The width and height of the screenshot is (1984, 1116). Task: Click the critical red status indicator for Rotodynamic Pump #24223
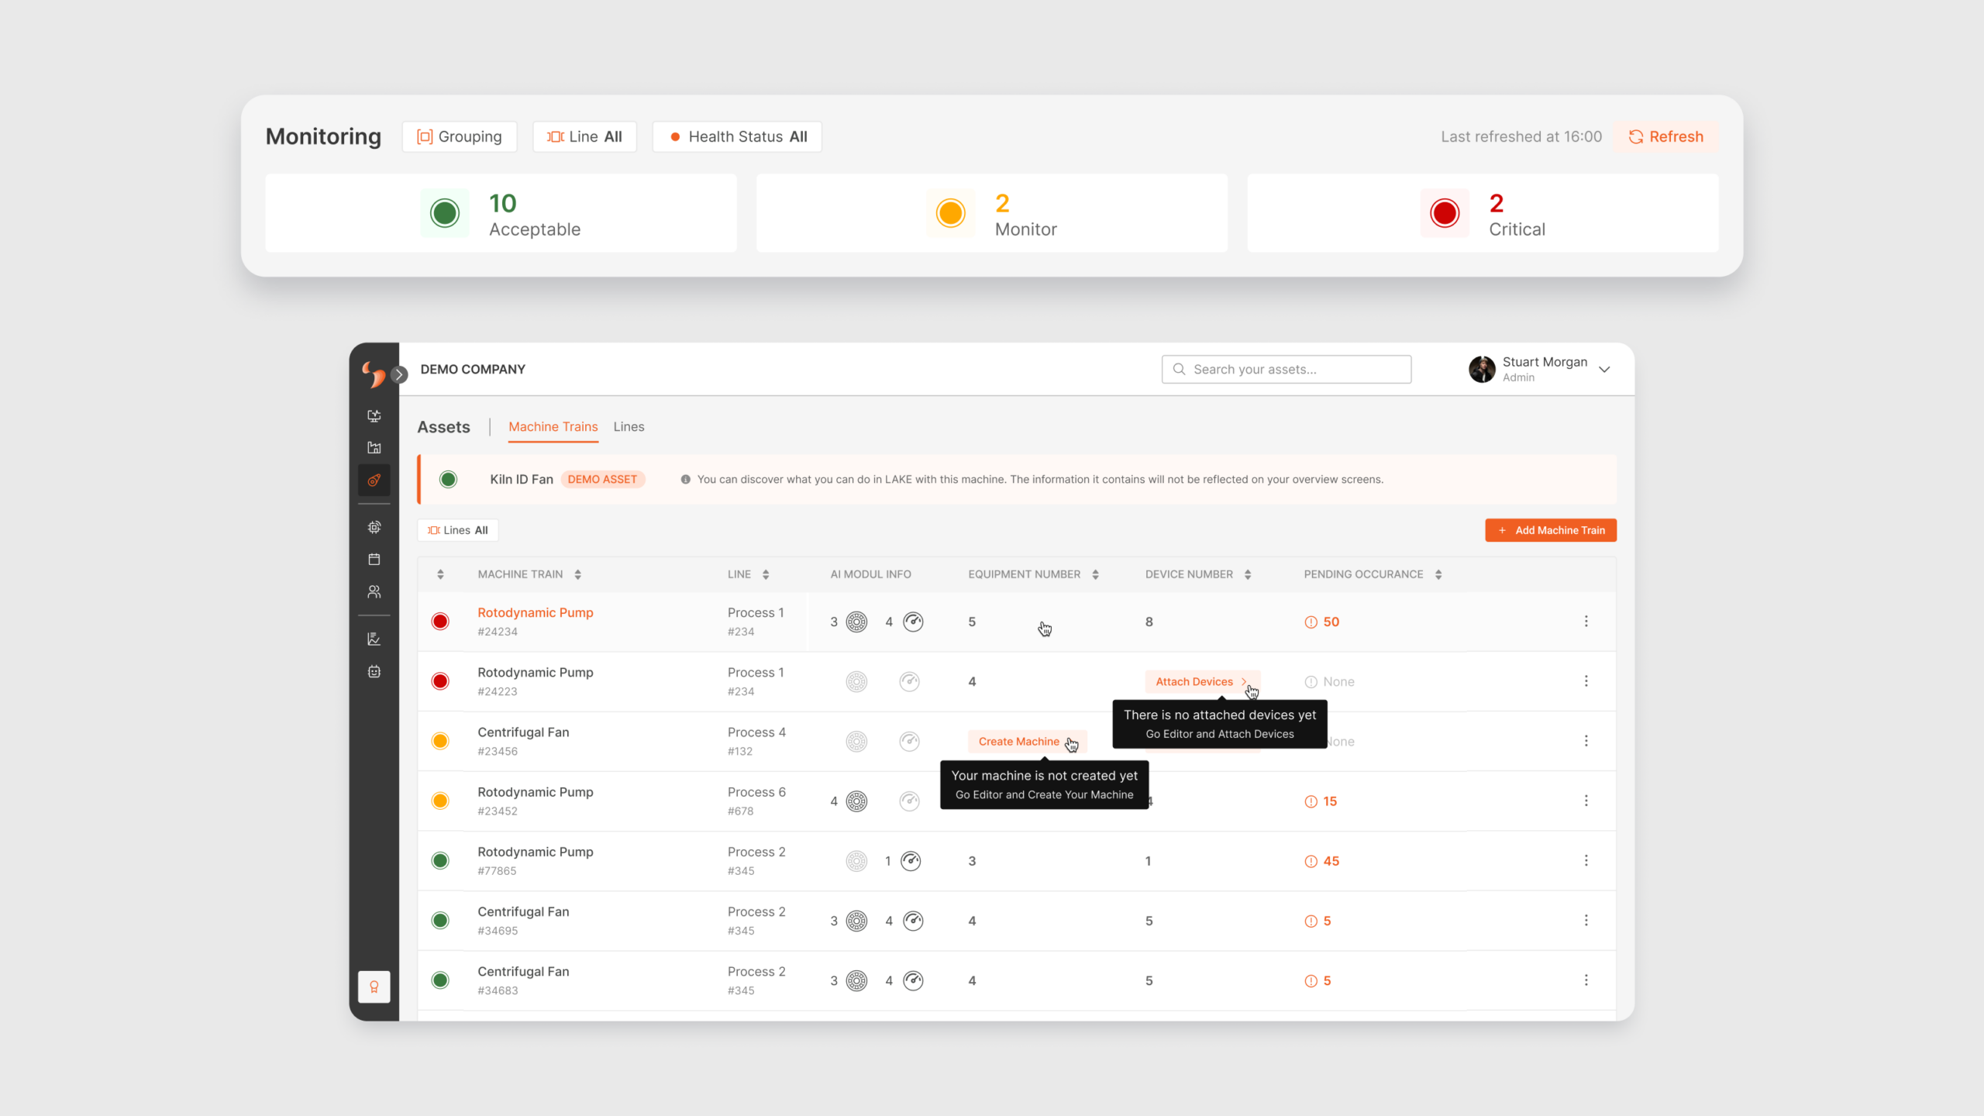click(440, 680)
